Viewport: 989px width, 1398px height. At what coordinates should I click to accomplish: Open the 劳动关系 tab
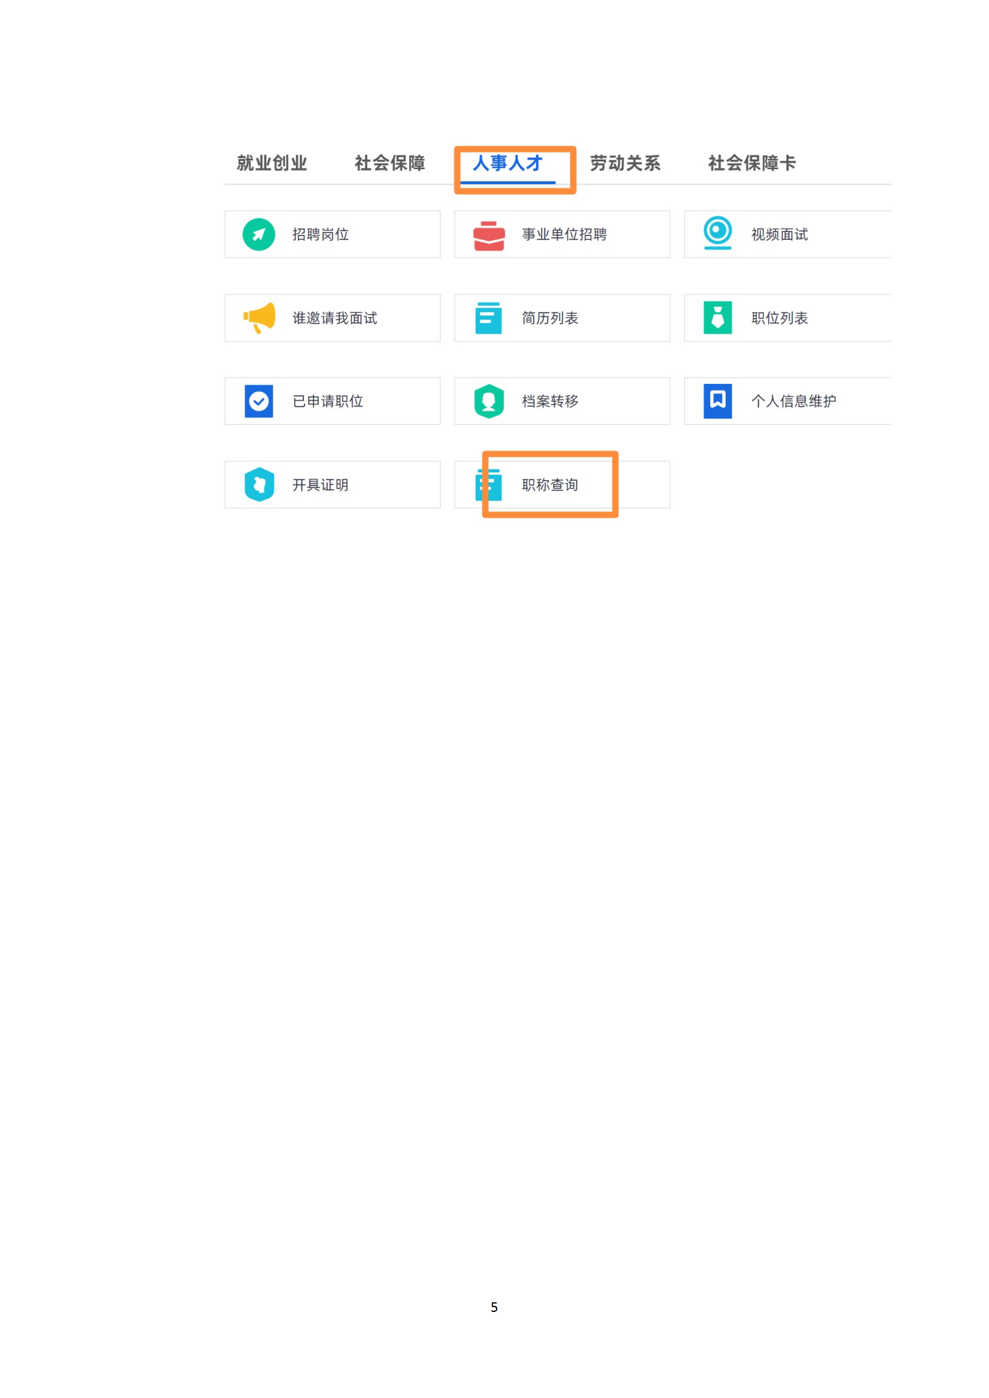(x=625, y=163)
